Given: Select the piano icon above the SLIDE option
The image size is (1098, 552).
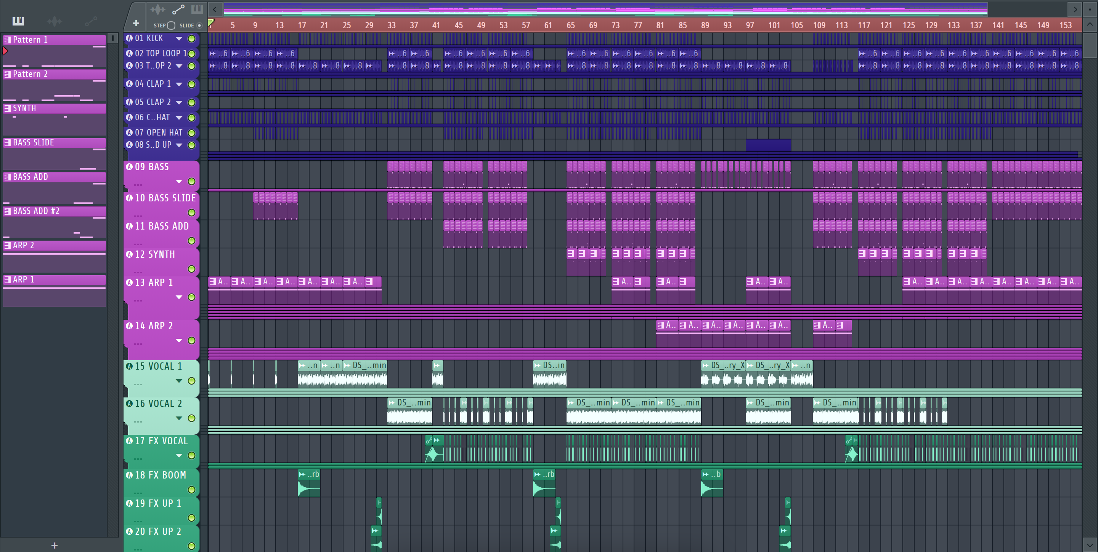Looking at the screenshot, I should click(x=197, y=9).
